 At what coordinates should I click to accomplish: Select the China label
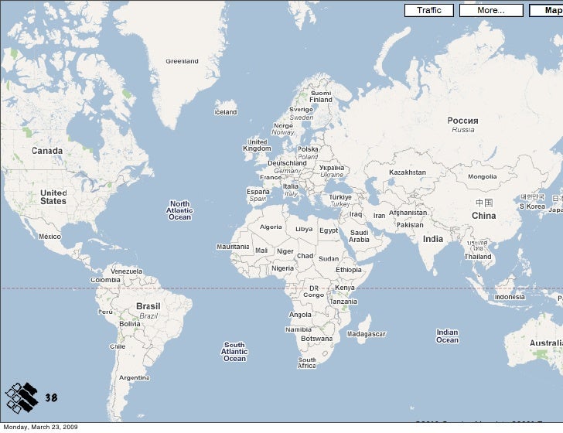[483, 216]
